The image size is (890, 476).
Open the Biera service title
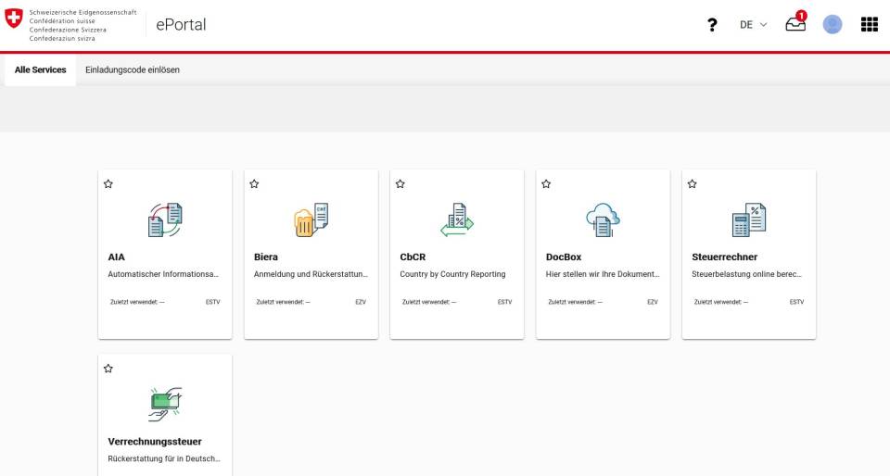pyautogui.click(x=266, y=257)
